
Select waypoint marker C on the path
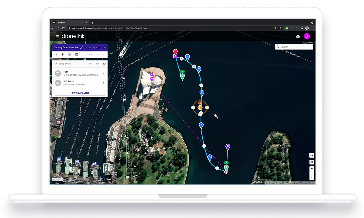tap(201, 93)
